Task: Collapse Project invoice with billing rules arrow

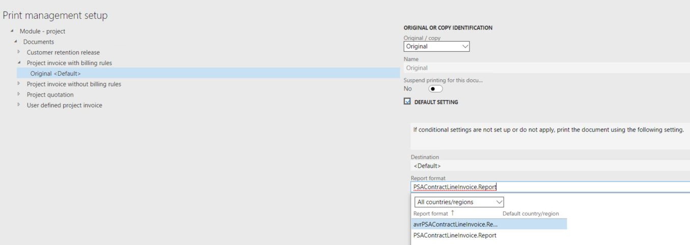Action: pos(19,63)
